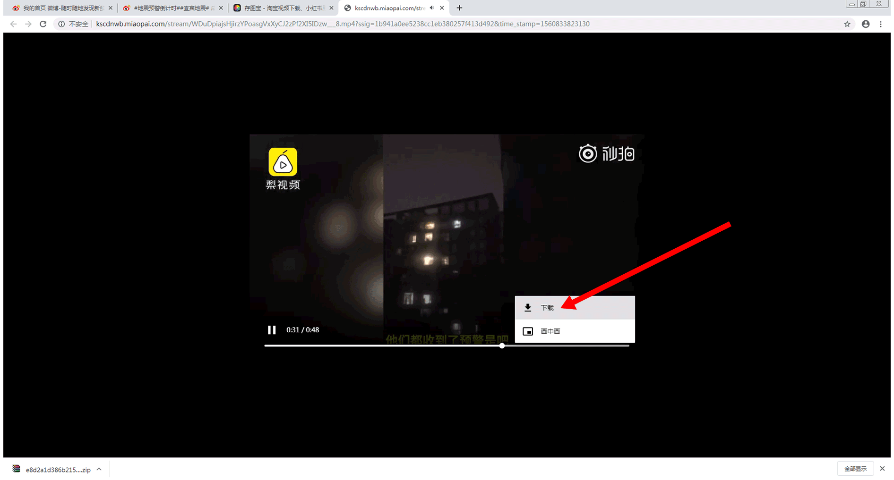This screenshot has height=480, width=894.
Task: Open the user profile icon
Action: coord(866,24)
